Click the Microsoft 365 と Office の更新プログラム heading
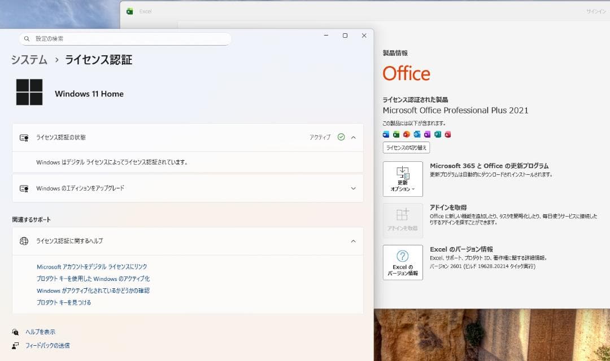610x361 pixels. (489, 166)
